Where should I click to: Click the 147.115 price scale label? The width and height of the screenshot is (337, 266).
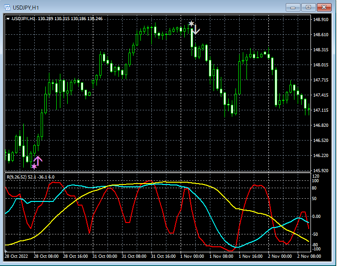click(x=321, y=110)
